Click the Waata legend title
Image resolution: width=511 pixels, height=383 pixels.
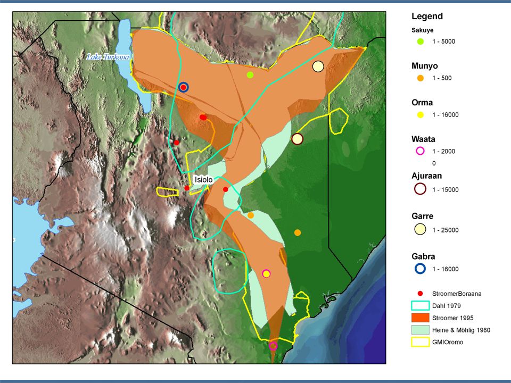click(x=423, y=139)
